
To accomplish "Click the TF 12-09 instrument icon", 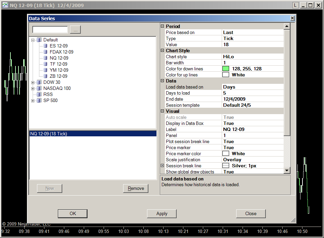I will [45, 64].
